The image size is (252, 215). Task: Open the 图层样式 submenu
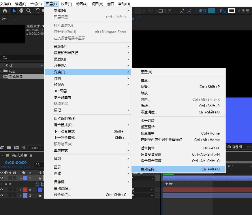click(x=88, y=150)
